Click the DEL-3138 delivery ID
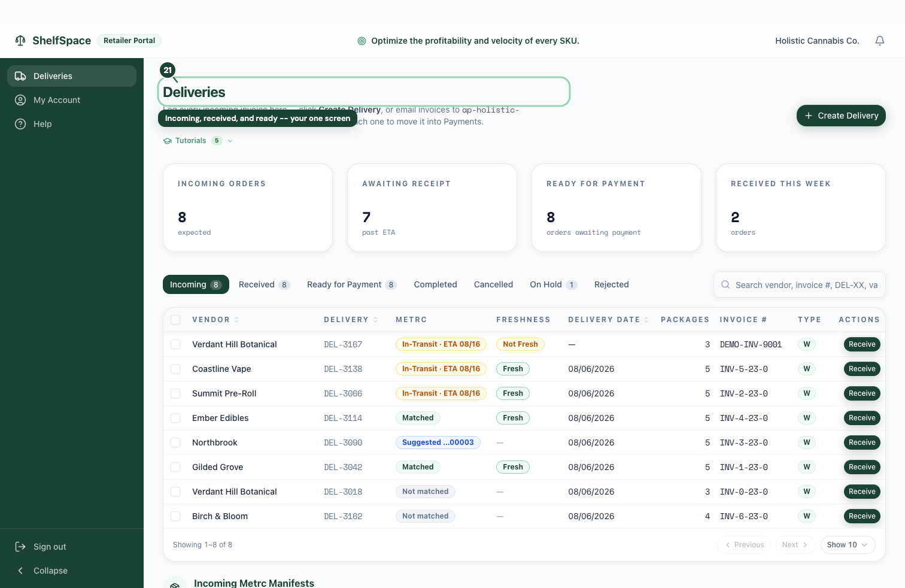The width and height of the screenshot is (905, 588). pos(343,369)
